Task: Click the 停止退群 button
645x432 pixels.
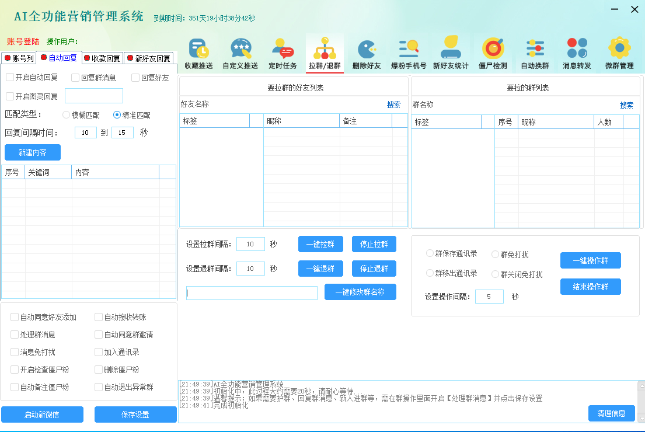Action: click(x=374, y=269)
